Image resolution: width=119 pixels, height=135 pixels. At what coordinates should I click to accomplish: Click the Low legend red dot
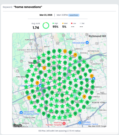[72, 23]
